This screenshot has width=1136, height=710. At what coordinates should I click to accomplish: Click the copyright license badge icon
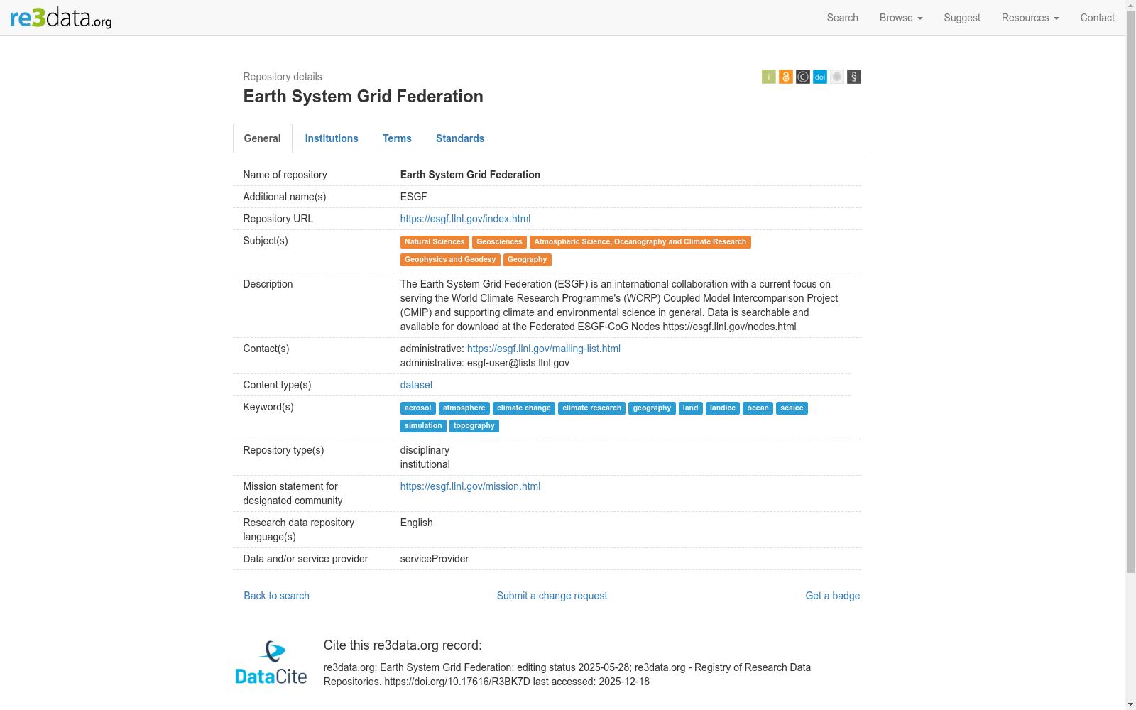(x=803, y=77)
